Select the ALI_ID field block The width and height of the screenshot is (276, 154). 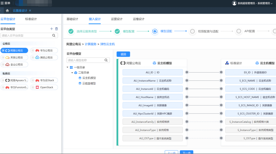click(153, 72)
